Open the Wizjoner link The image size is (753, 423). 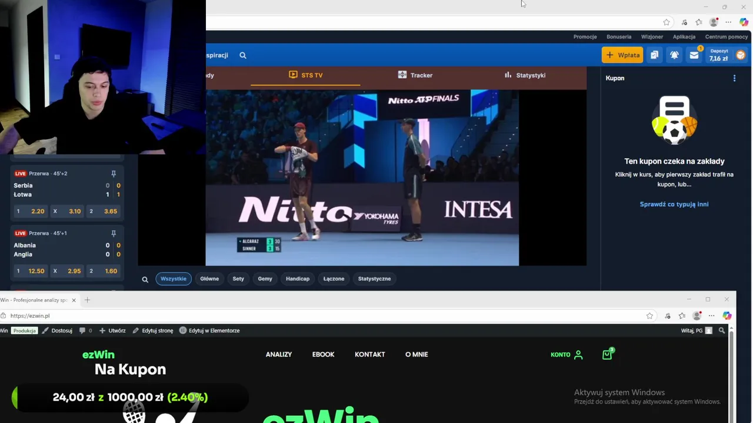tap(652, 36)
